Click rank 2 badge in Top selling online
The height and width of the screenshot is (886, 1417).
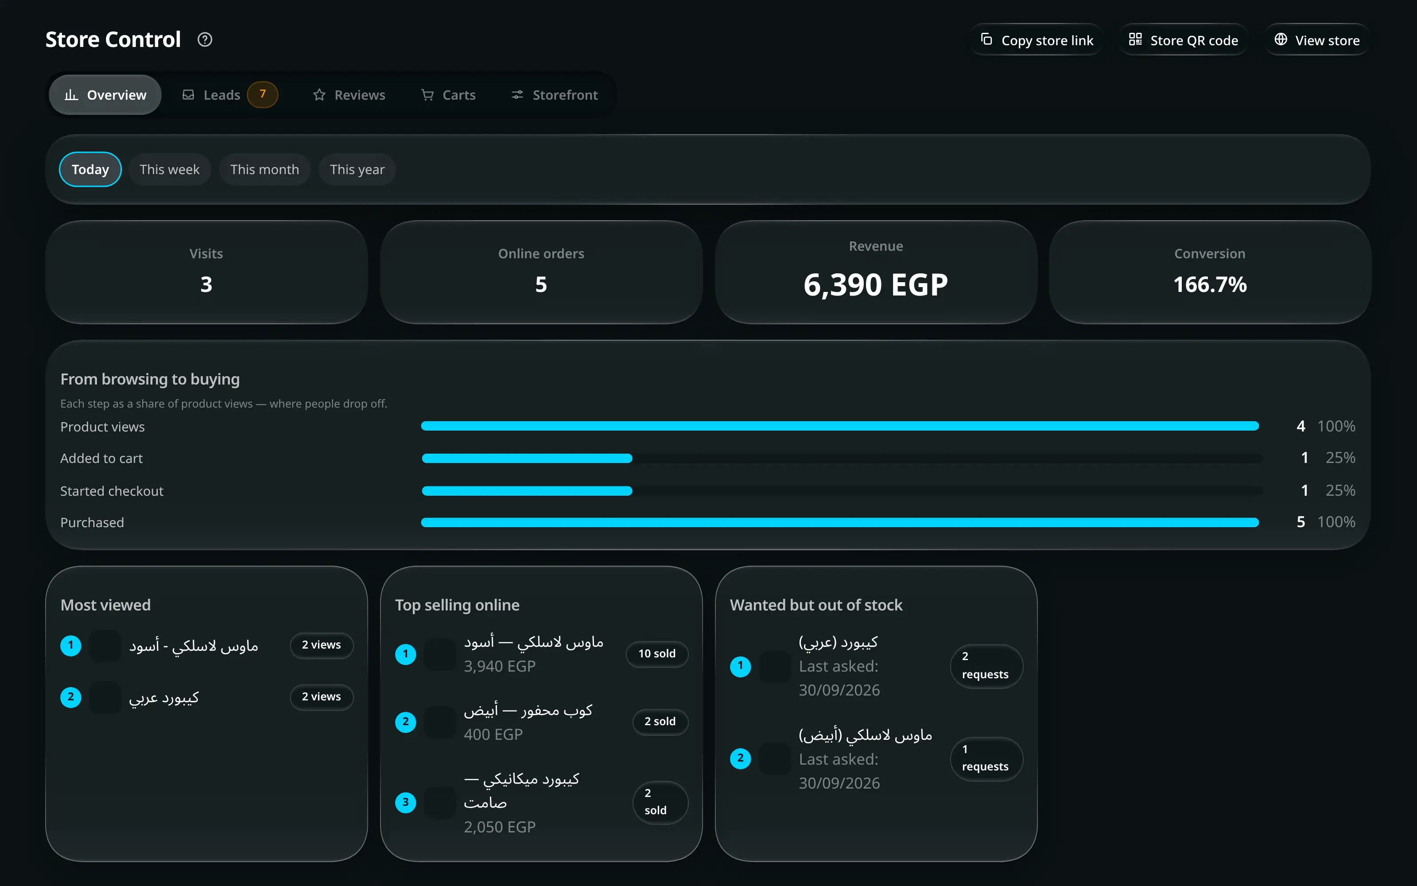click(x=405, y=722)
